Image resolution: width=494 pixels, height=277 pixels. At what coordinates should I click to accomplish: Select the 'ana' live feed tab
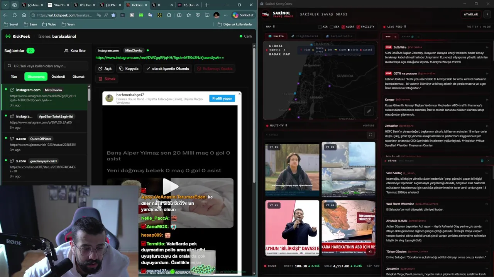coord(388,37)
